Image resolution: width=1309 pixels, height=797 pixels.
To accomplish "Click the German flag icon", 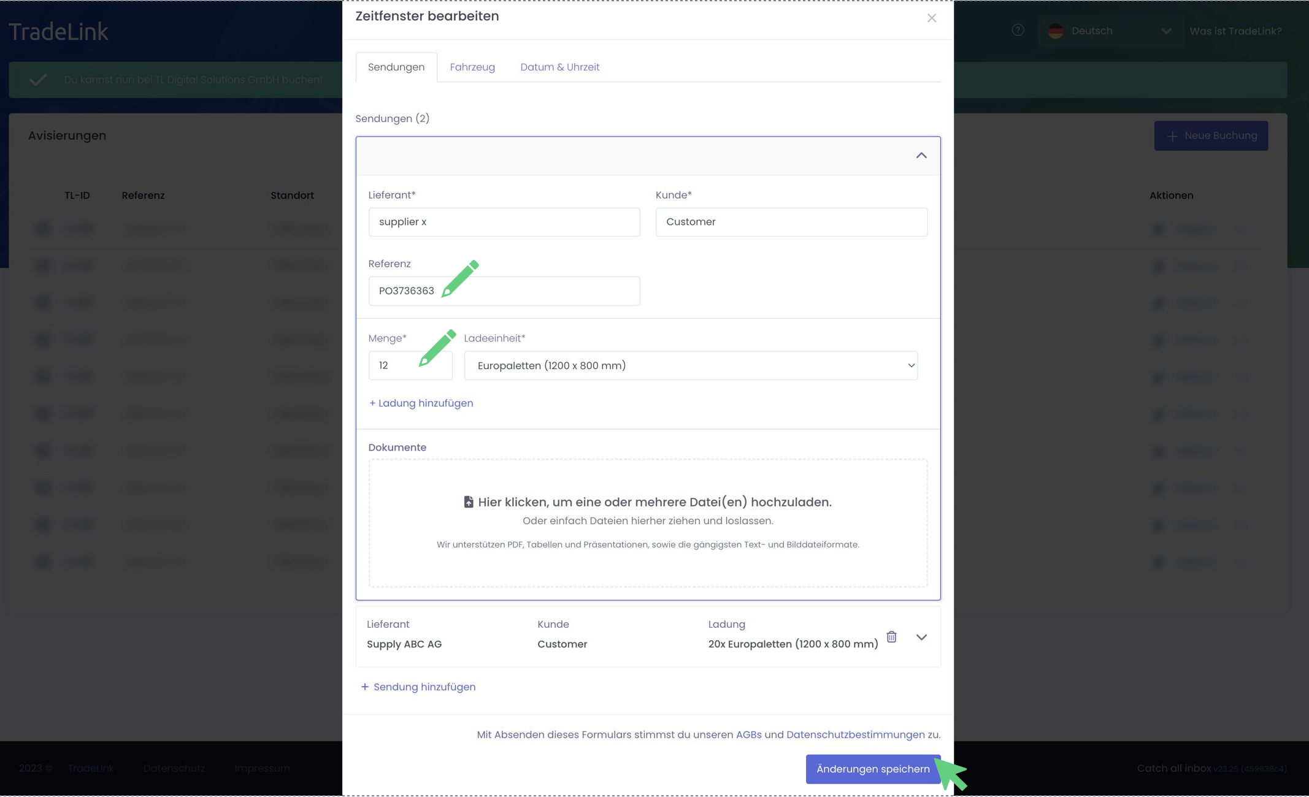I will click(1056, 31).
